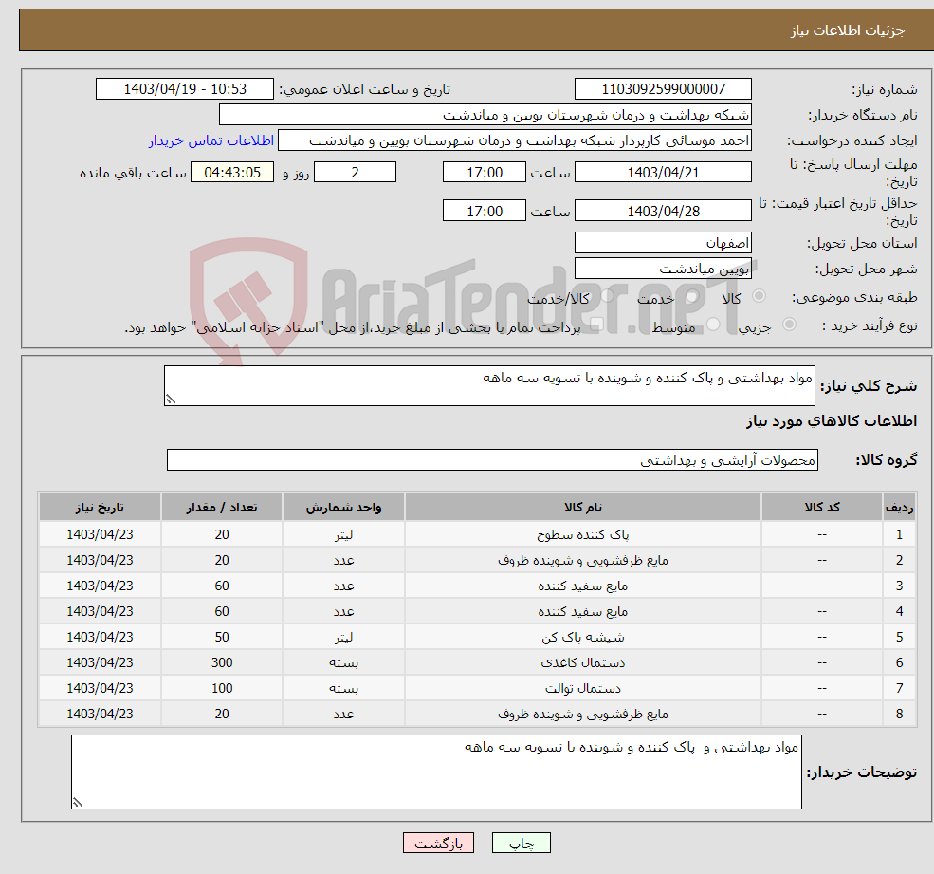The image size is (934, 874).
Task: Click the goods group field محصولات آرایشی و بهداشتی
Action: (x=493, y=459)
